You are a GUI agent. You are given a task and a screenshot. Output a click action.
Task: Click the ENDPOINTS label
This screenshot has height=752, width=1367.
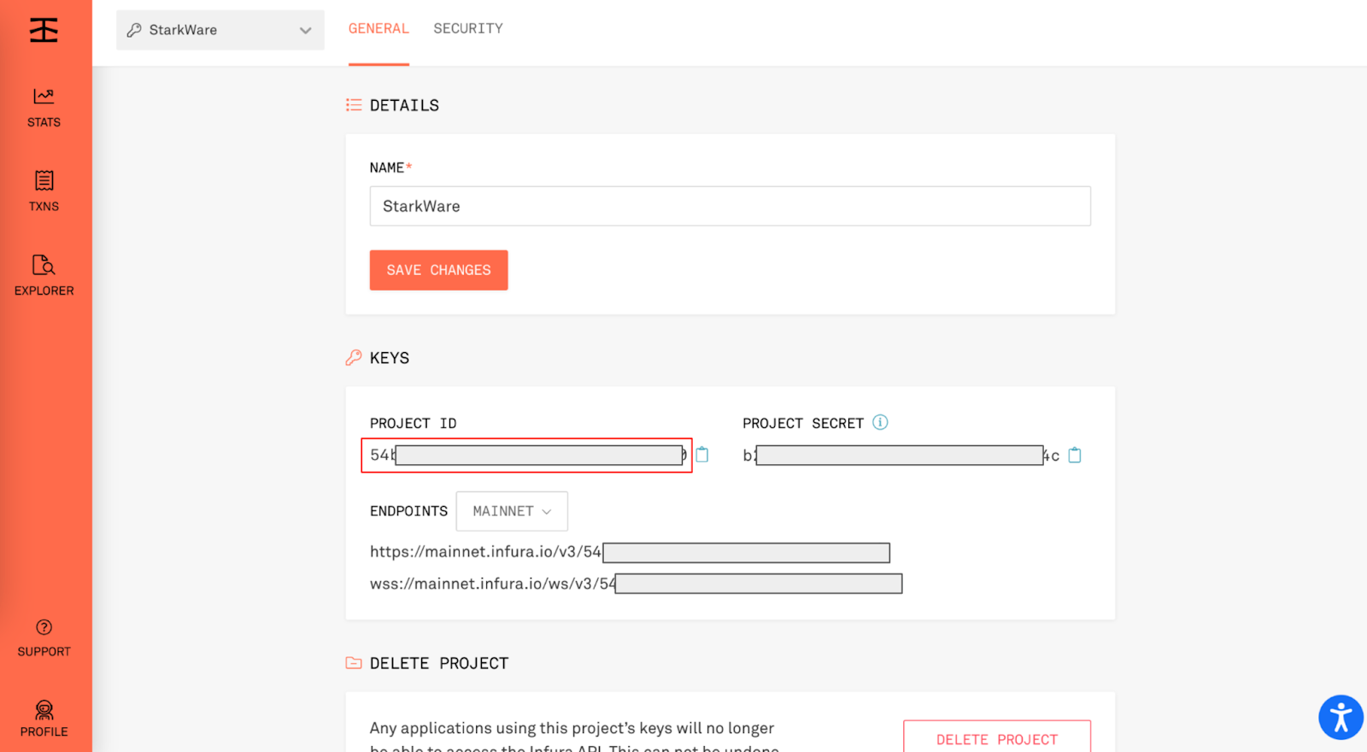(x=408, y=511)
